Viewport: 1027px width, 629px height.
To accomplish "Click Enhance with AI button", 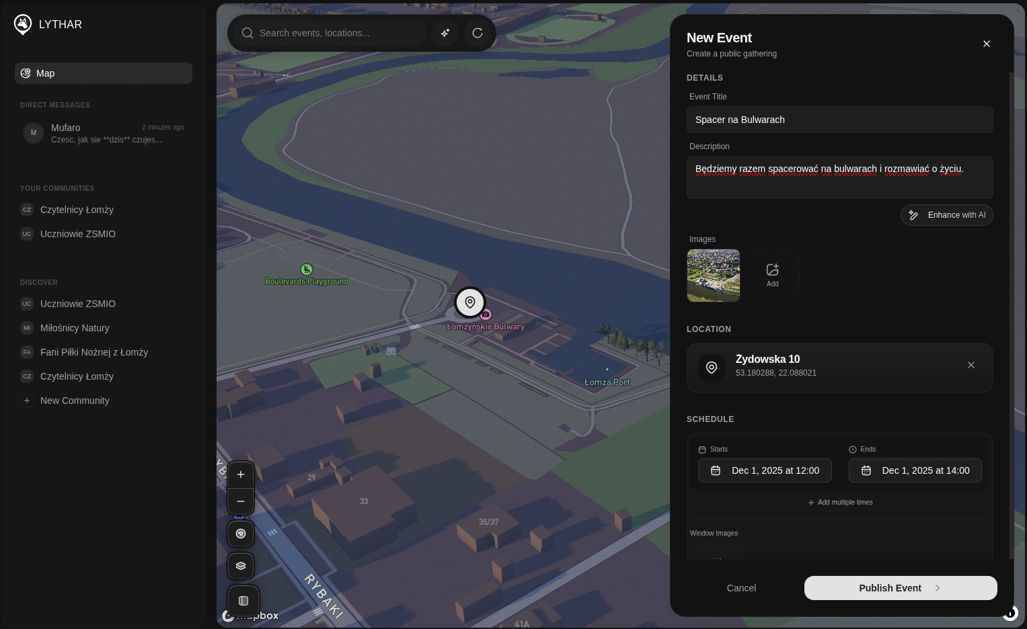I will (946, 215).
